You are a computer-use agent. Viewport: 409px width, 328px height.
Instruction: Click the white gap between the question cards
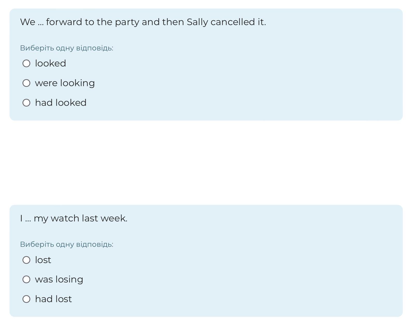pos(206,163)
